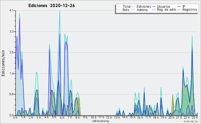Click the y-axis value 1.6
This screenshot has width=201, height=124.
[11, 73]
